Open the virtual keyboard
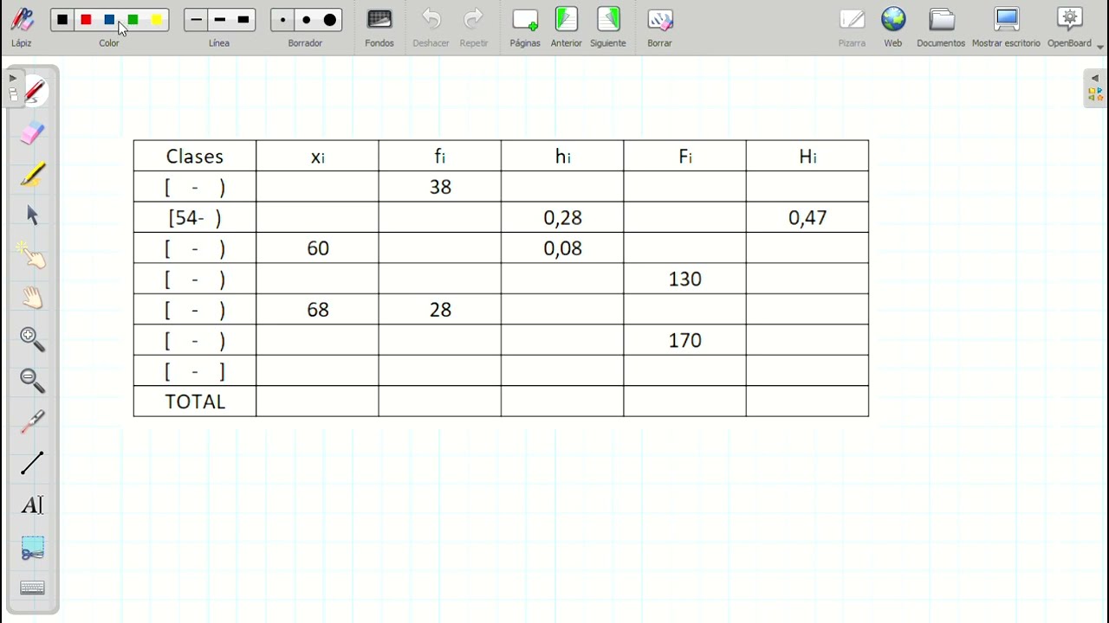 coord(33,588)
